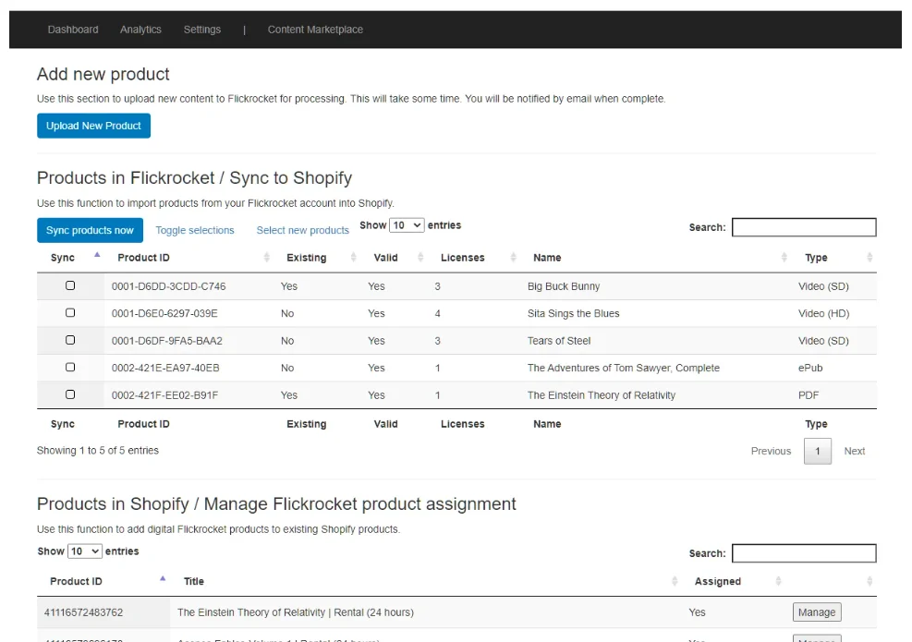Click Shopify product ID 41116572483762

pos(84,612)
